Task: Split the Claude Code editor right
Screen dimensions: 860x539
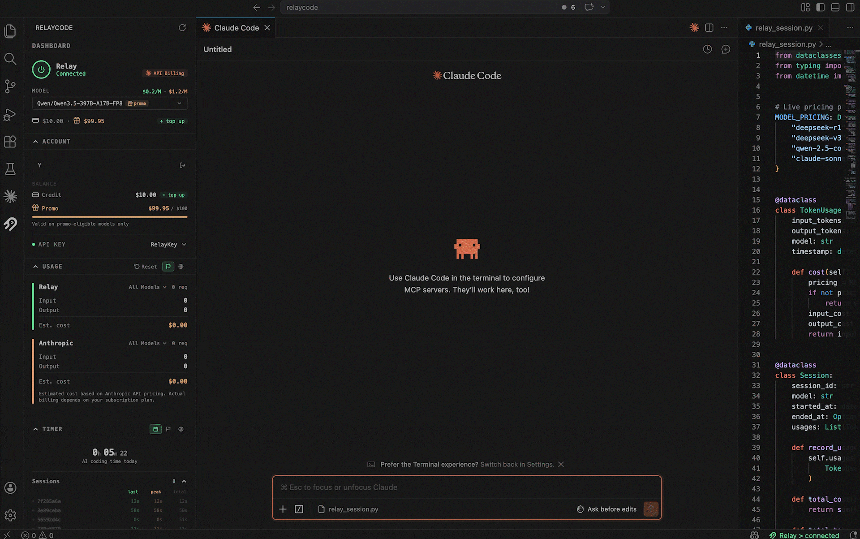Action: click(709, 28)
